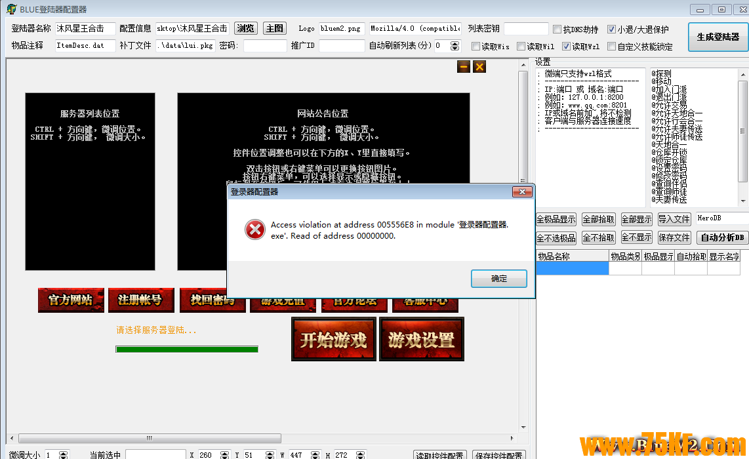This screenshot has width=749, height=459.
Task: Enable the 读取Wil checkbox
Action: click(x=521, y=47)
